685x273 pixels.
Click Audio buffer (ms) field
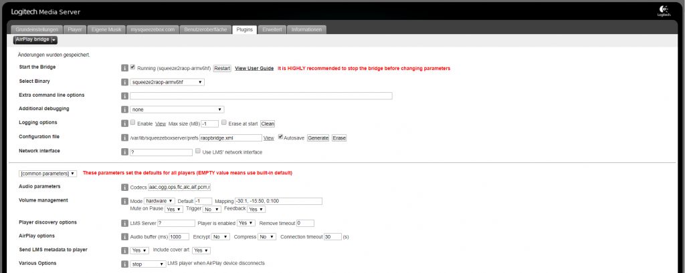(x=179, y=237)
